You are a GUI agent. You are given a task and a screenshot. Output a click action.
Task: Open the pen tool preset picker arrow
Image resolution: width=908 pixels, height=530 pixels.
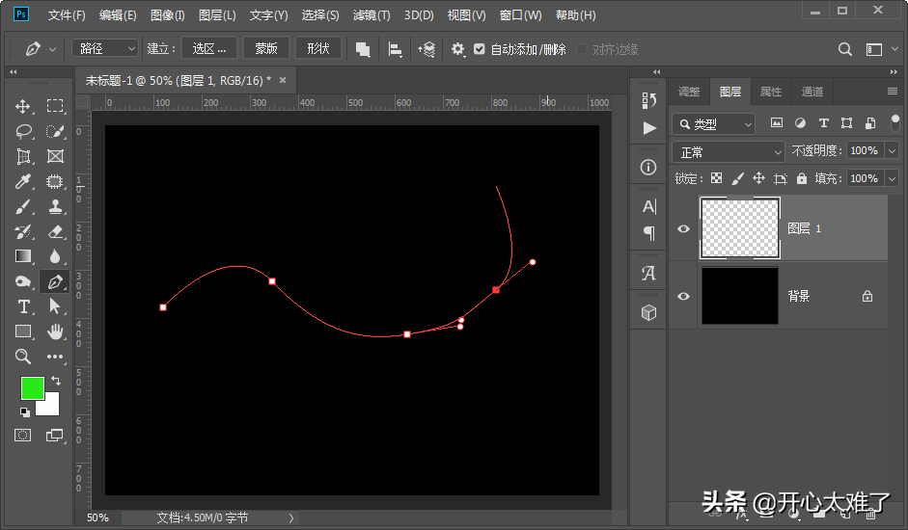53,50
